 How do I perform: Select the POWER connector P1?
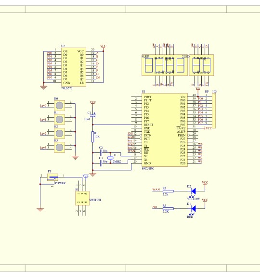point(52,177)
